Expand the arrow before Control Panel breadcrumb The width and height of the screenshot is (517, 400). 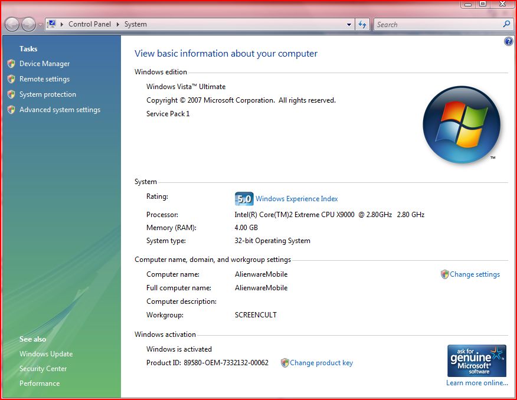[x=61, y=24]
